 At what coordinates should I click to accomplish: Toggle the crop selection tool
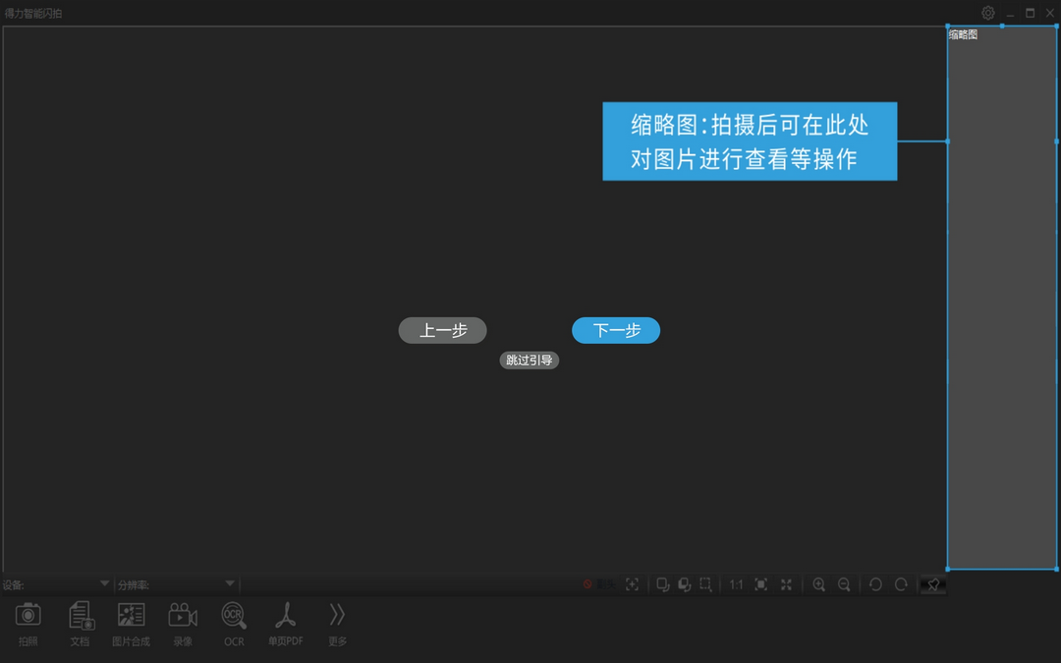pyautogui.click(x=704, y=584)
